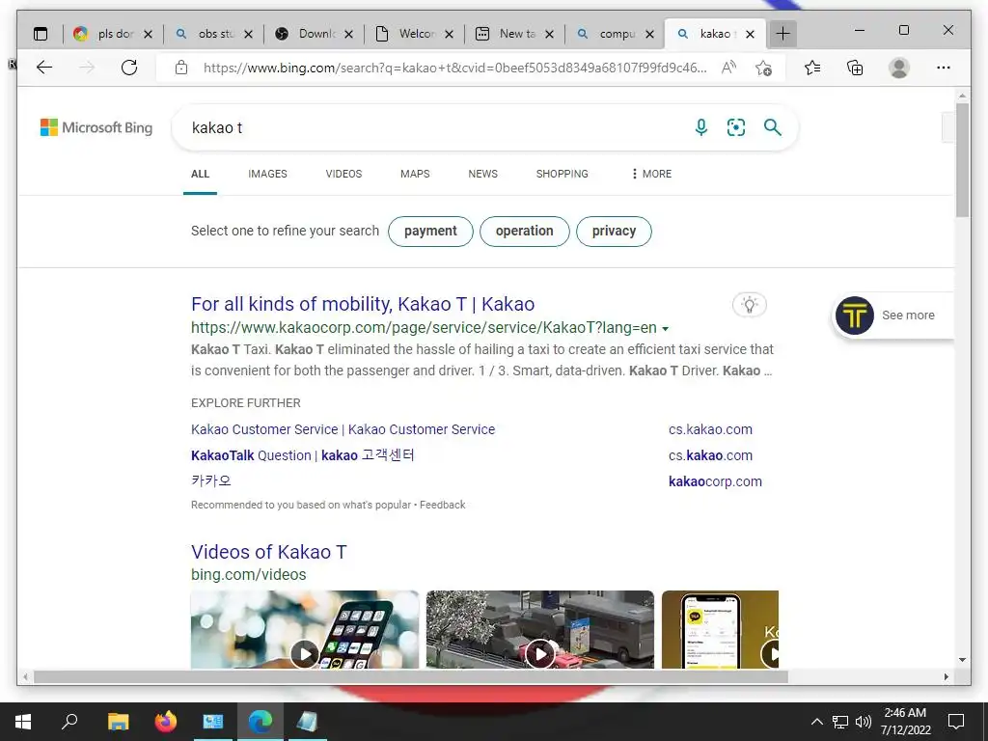The image size is (988, 741).
Task: Add this page to favorites star icon
Action: [764, 68]
